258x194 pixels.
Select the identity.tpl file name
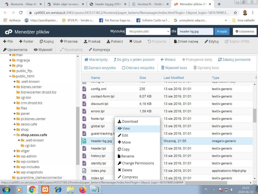click(x=98, y=163)
